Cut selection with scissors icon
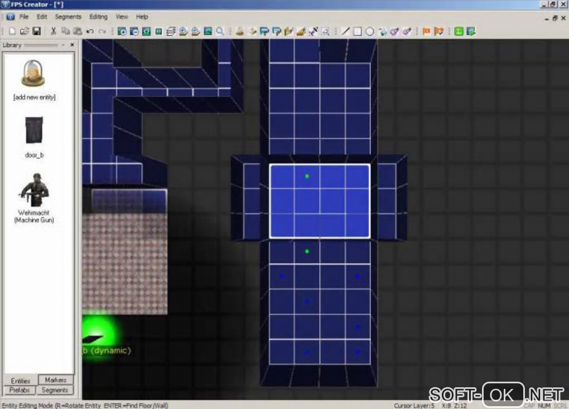 coord(54,31)
